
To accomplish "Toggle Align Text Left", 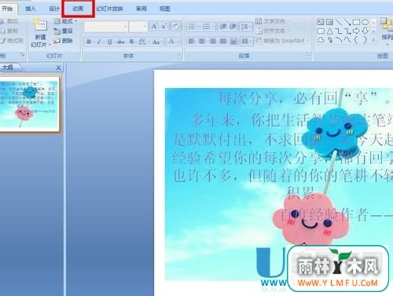I will click(192, 42).
